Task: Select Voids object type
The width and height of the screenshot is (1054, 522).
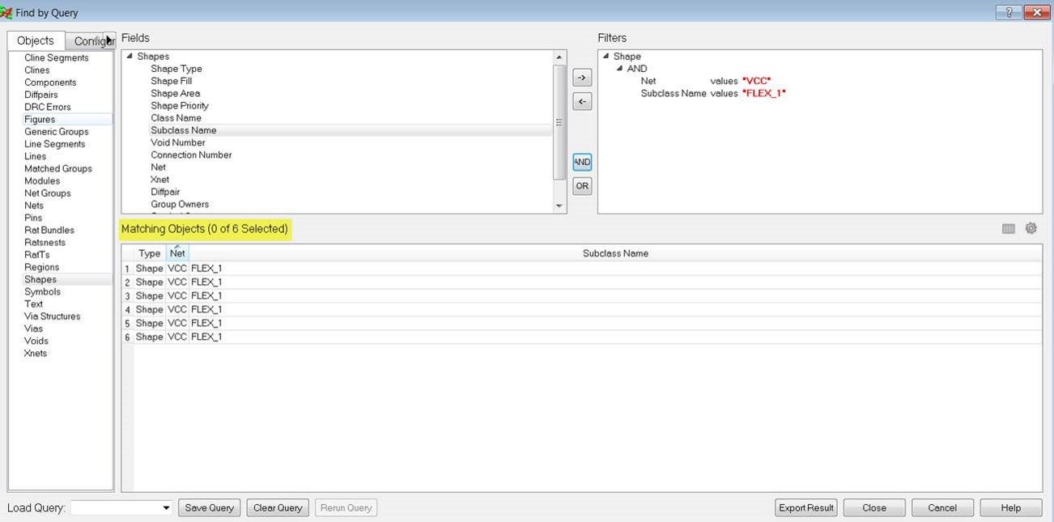Action: (x=36, y=341)
